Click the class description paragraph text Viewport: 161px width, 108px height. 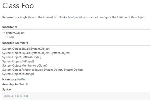pyautogui.click(x=74, y=17)
